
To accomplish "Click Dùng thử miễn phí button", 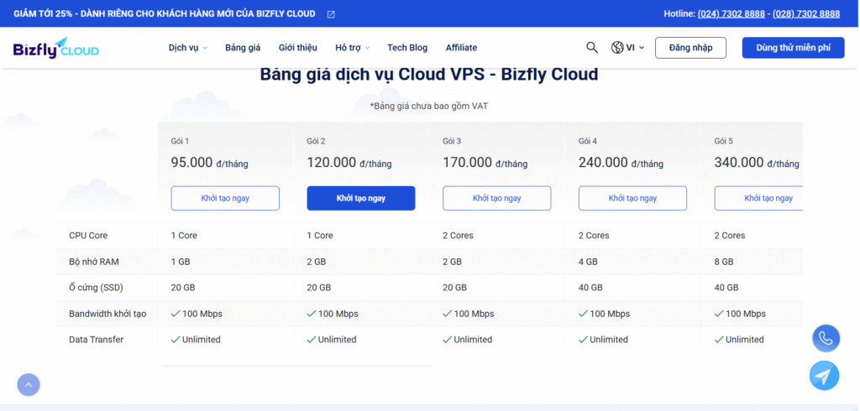I will [793, 48].
